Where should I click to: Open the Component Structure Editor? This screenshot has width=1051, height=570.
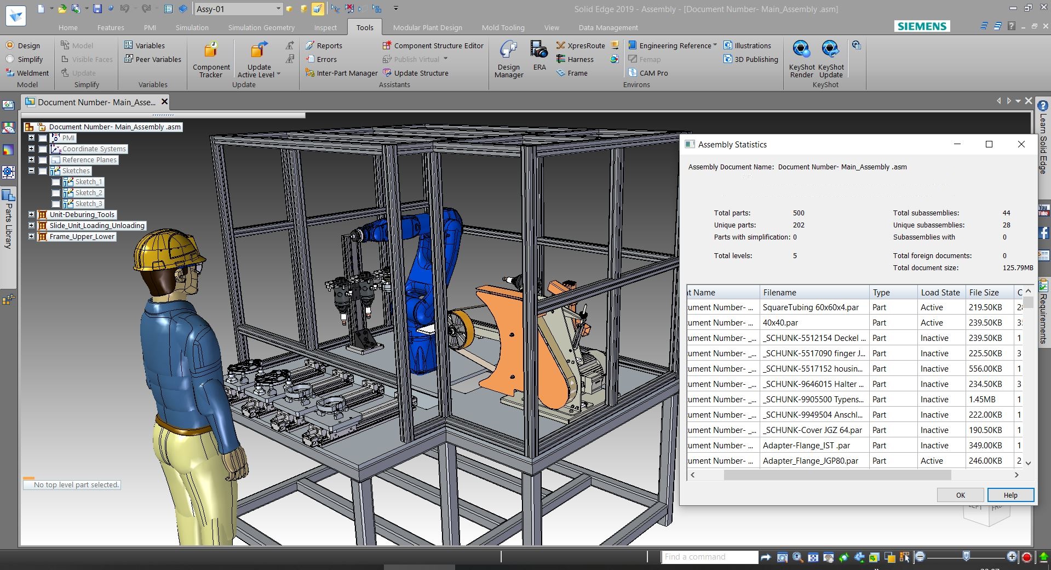pyautogui.click(x=433, y=45)
